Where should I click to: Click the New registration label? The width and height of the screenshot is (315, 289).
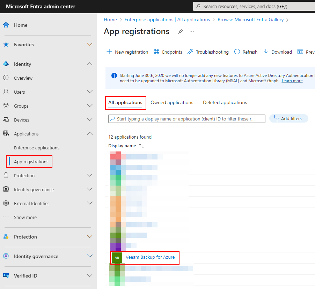click(x=131, y=52)
